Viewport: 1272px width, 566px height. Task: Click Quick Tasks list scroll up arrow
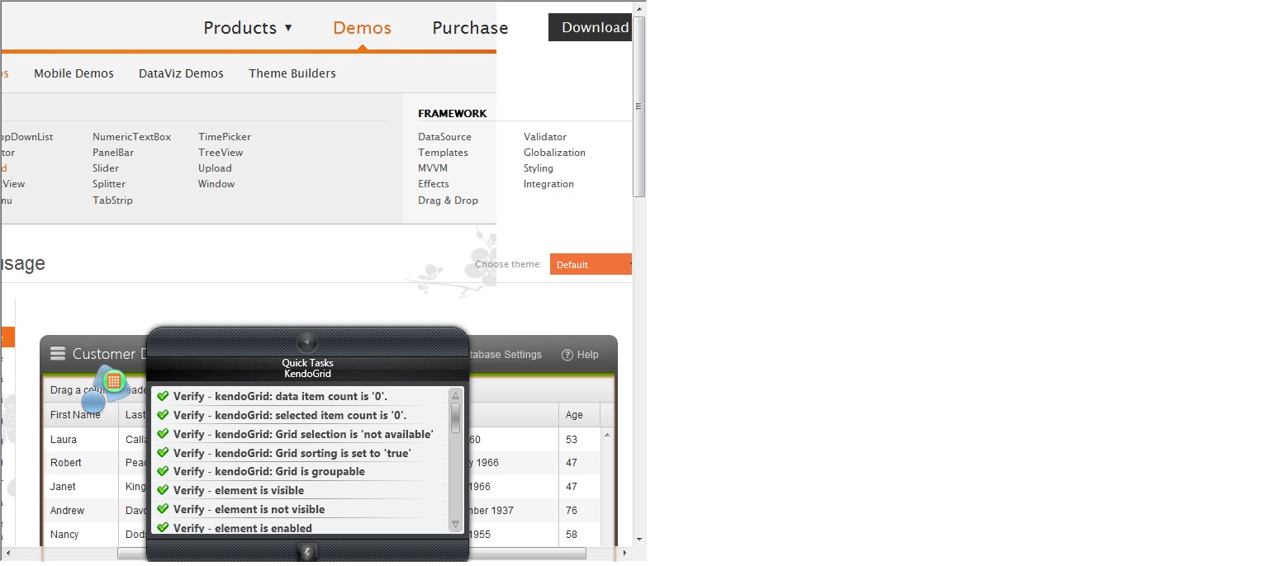click(x=455, y=395)
